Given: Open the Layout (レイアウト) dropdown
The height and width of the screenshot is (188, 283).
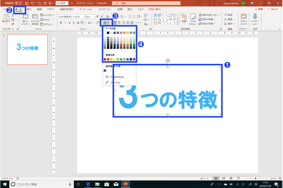Looking at the screenshot, I should pos(47,15).
